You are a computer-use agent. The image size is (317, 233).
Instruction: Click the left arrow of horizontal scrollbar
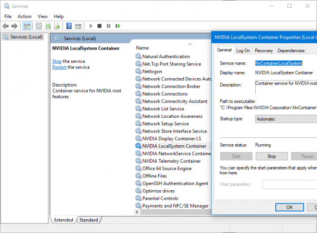pyautogui.click(x=137, y=212)
